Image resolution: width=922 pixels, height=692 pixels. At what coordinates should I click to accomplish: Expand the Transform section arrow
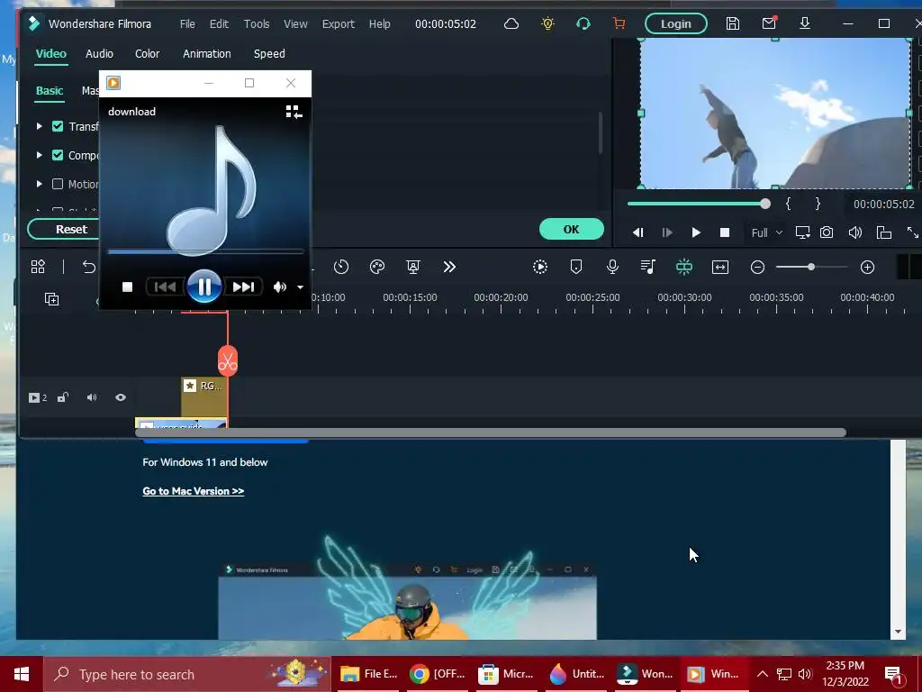[x=39, y=126]
